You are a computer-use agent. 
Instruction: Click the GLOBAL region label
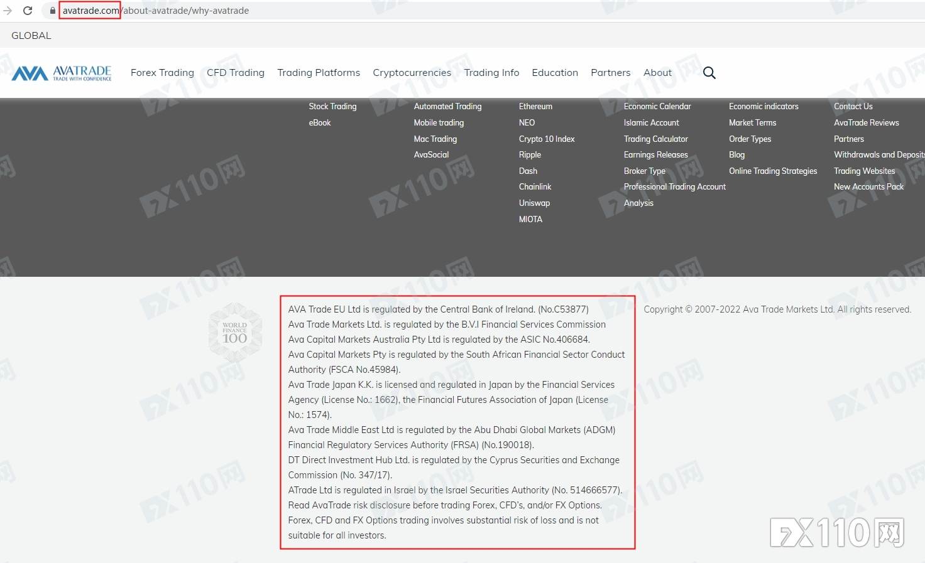[31, 36]
